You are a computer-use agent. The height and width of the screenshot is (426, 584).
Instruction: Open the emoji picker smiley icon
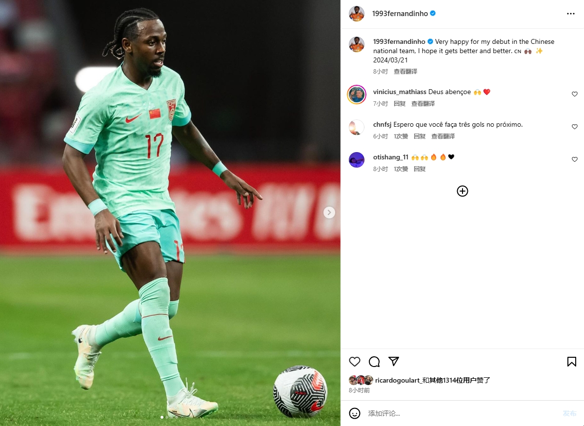pyautogui.click(x=355, y=413)
